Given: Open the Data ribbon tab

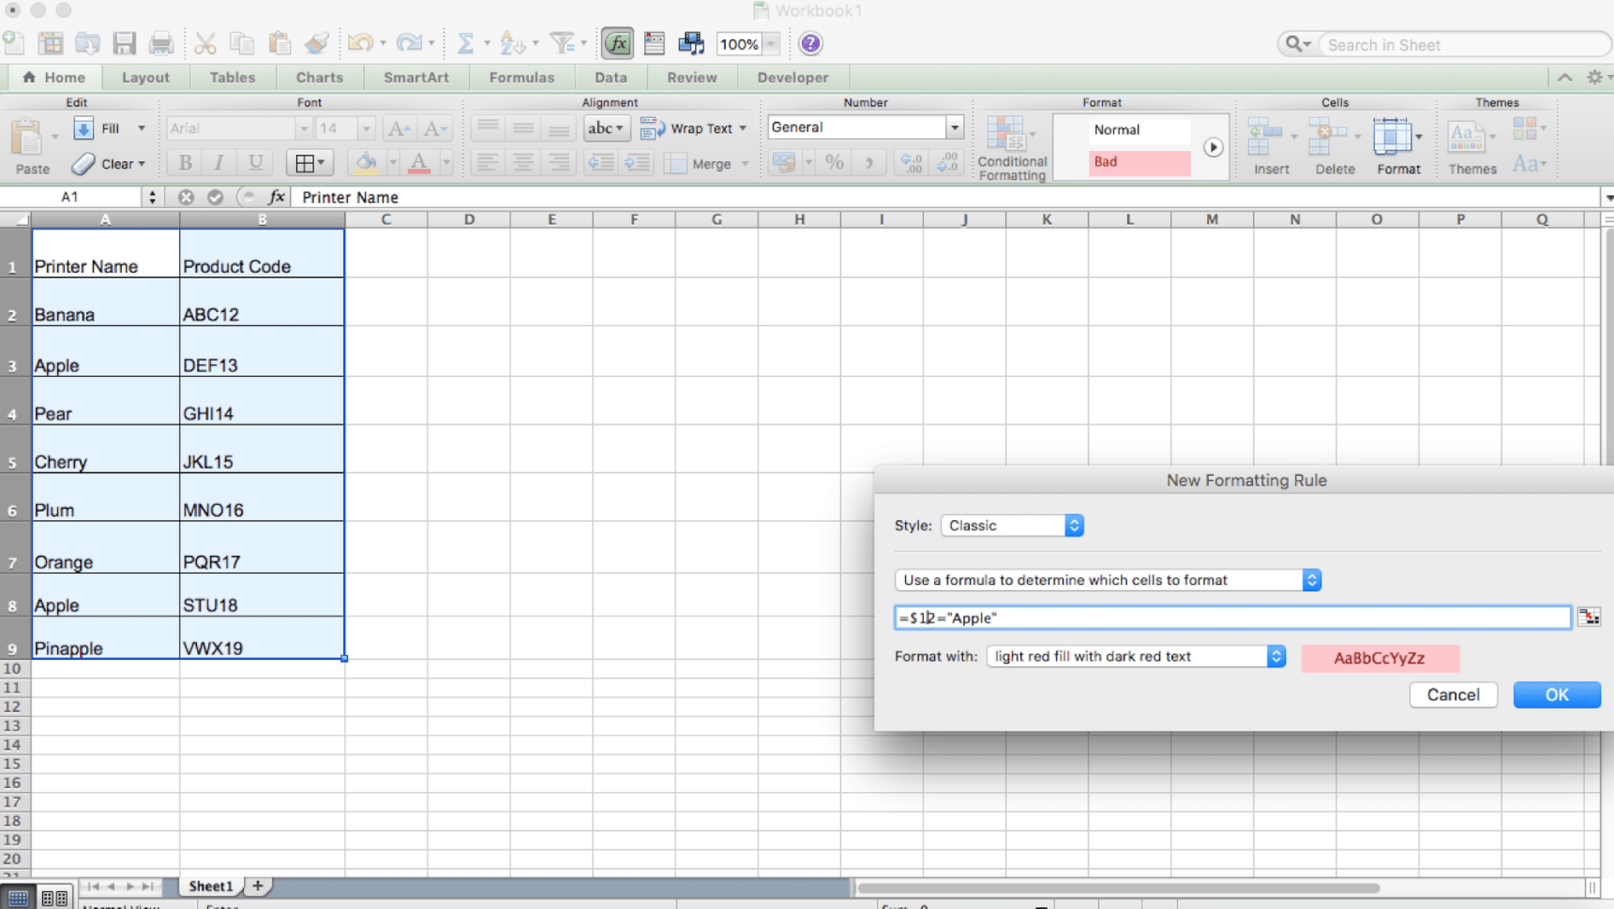Looking at the screenshot, I should [610, 77].
